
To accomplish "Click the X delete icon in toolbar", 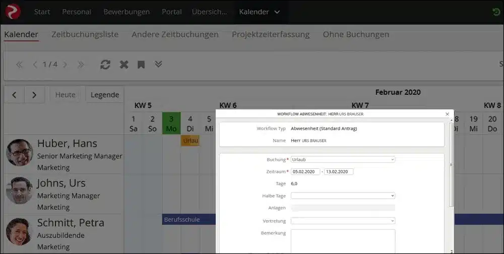I will pos(123,65).
